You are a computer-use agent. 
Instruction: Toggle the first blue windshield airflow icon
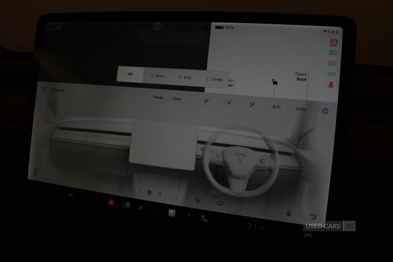206,101
